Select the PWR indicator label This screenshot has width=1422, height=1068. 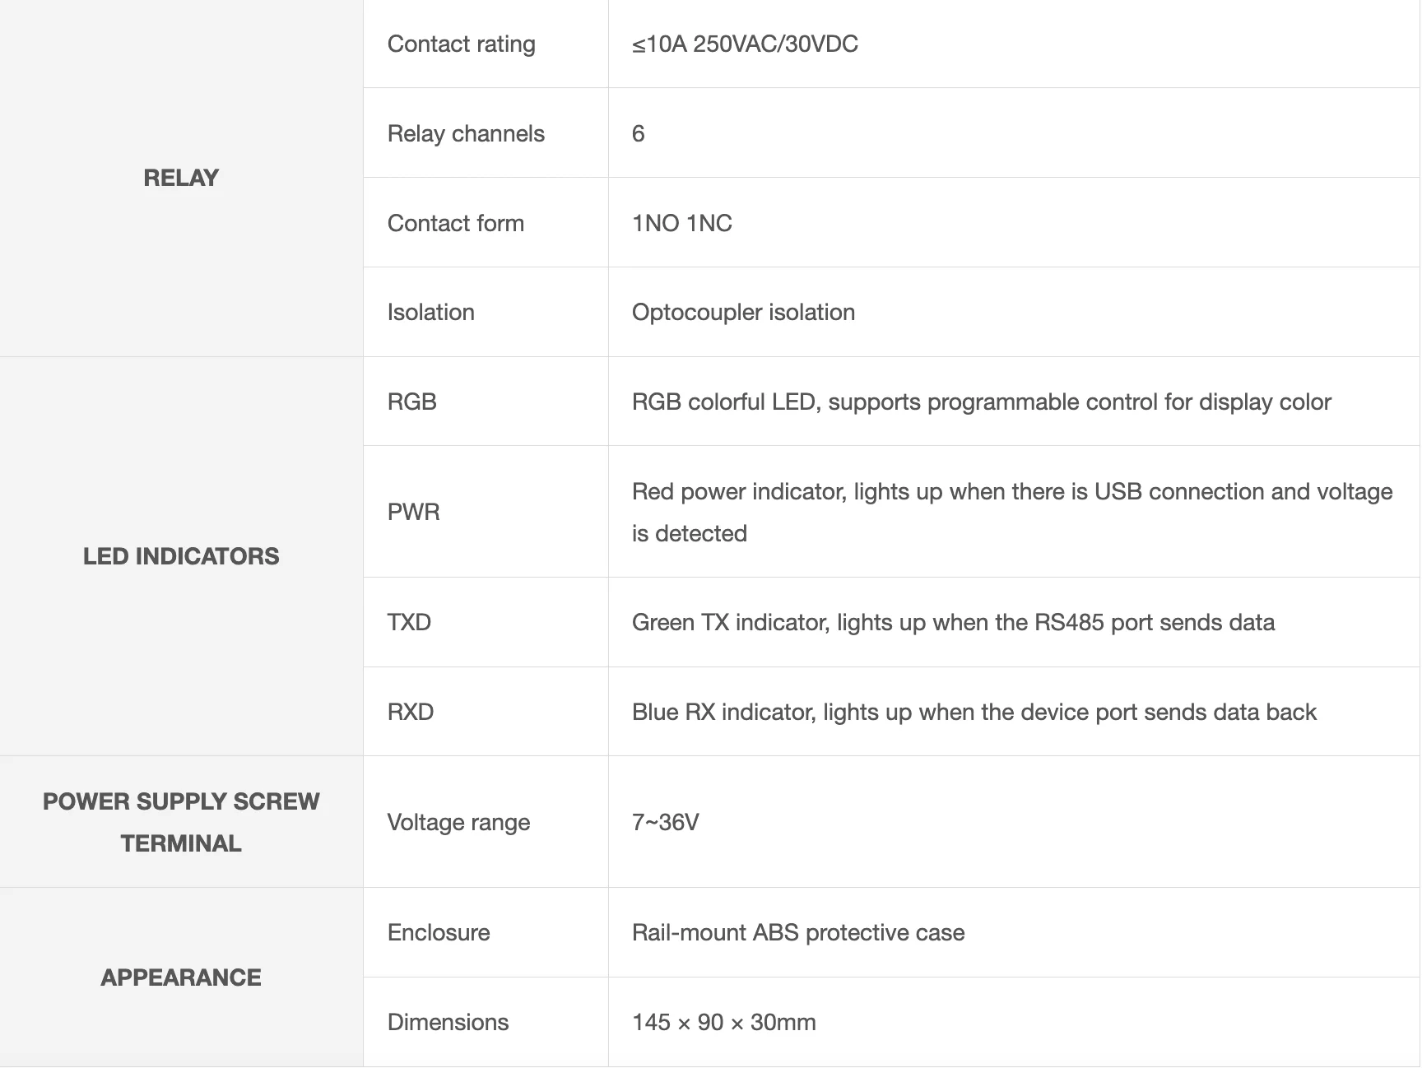(413, 512)
